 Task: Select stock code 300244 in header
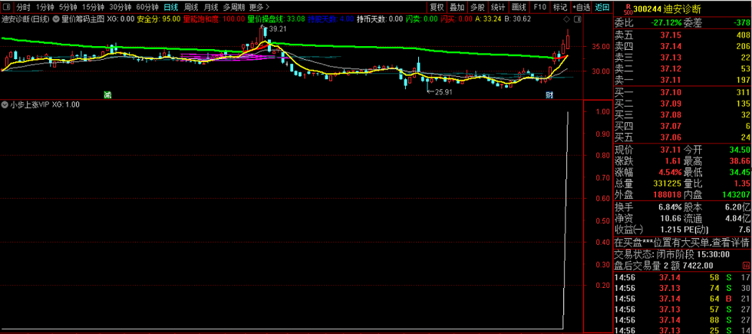pyautogui.click(x=646, y=8)
